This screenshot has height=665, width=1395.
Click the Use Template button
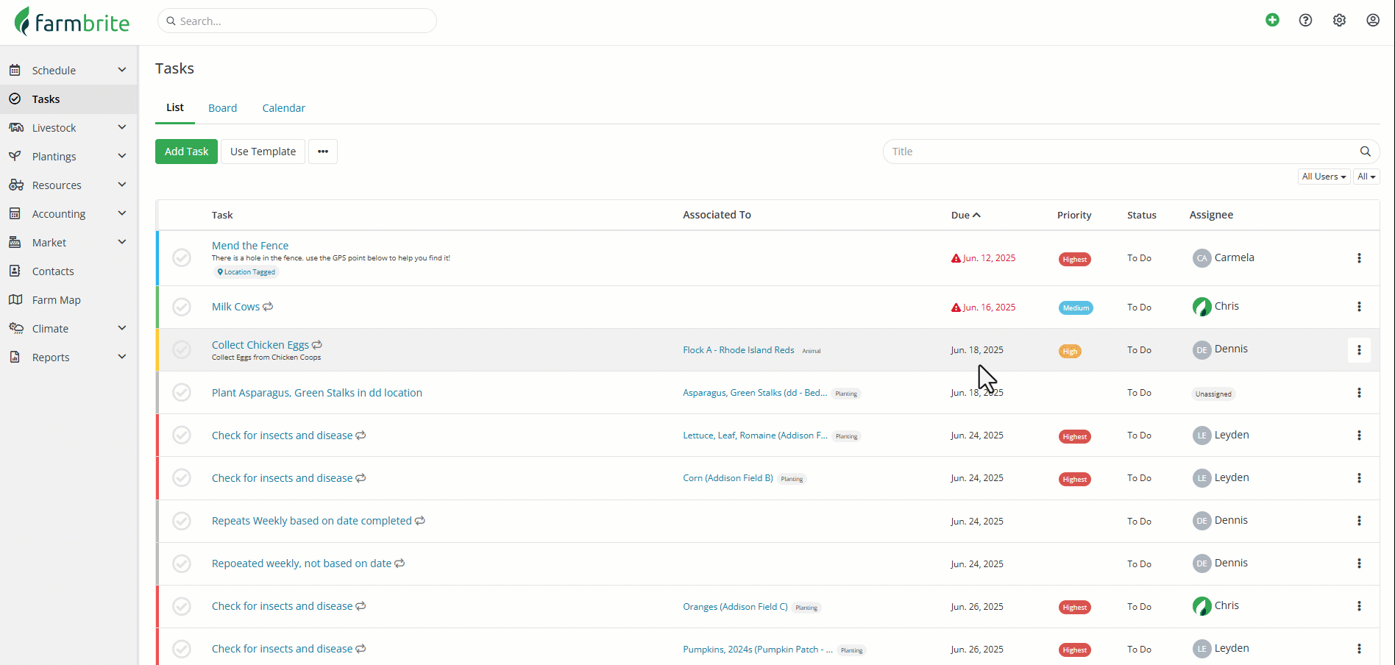tap(263, 152)
